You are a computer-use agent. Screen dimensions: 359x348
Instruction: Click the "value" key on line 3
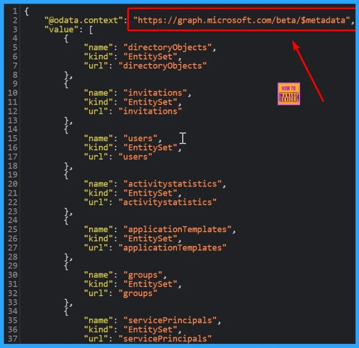pyautogui.click(x=61, y=29)
